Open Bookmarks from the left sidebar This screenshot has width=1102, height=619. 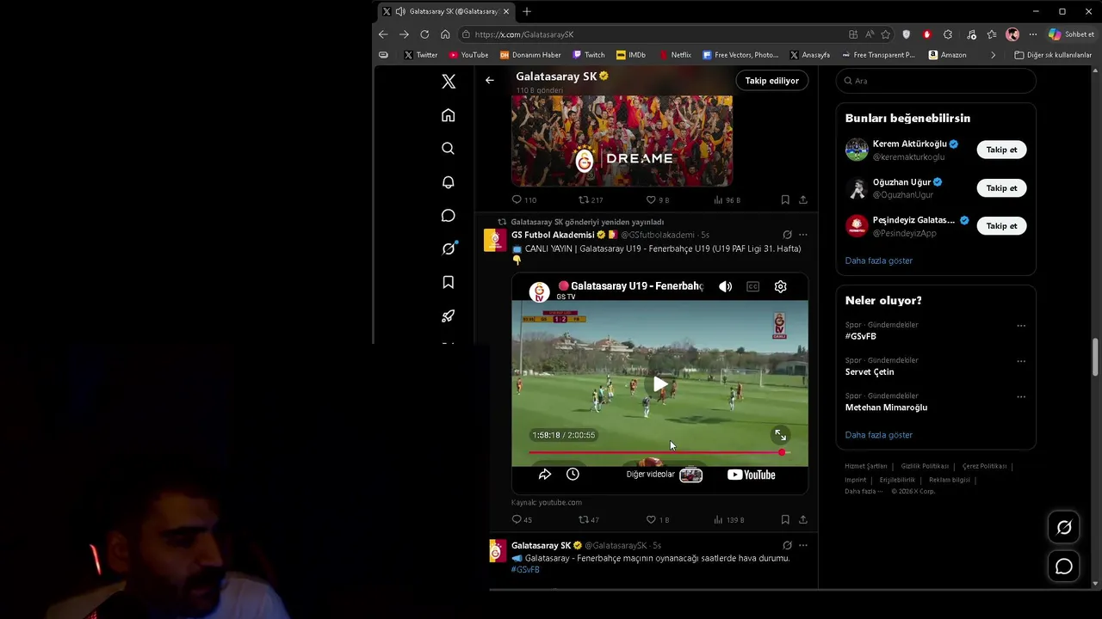pyautogui.click(x=448, y=282)
